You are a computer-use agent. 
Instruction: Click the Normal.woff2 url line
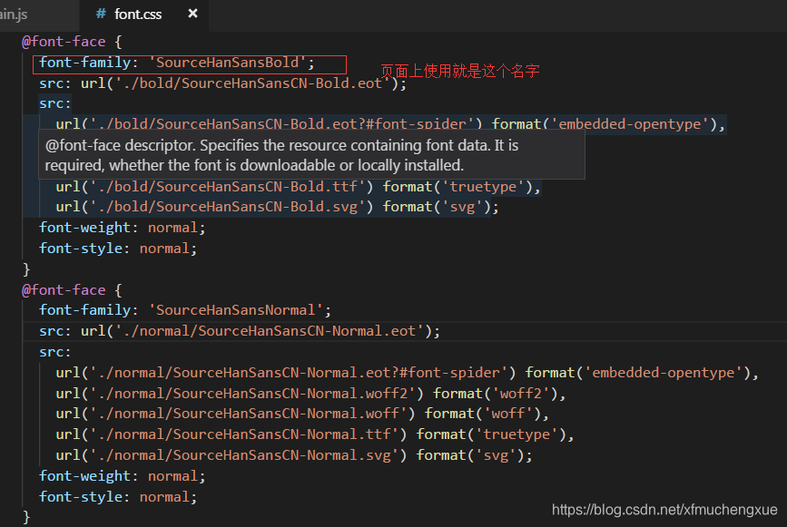coord(310,393)
